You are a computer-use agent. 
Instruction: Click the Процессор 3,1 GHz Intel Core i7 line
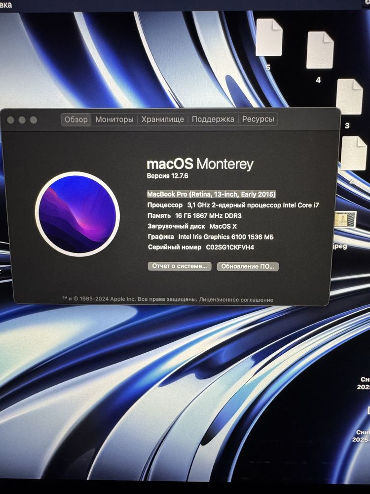point(233,205)
